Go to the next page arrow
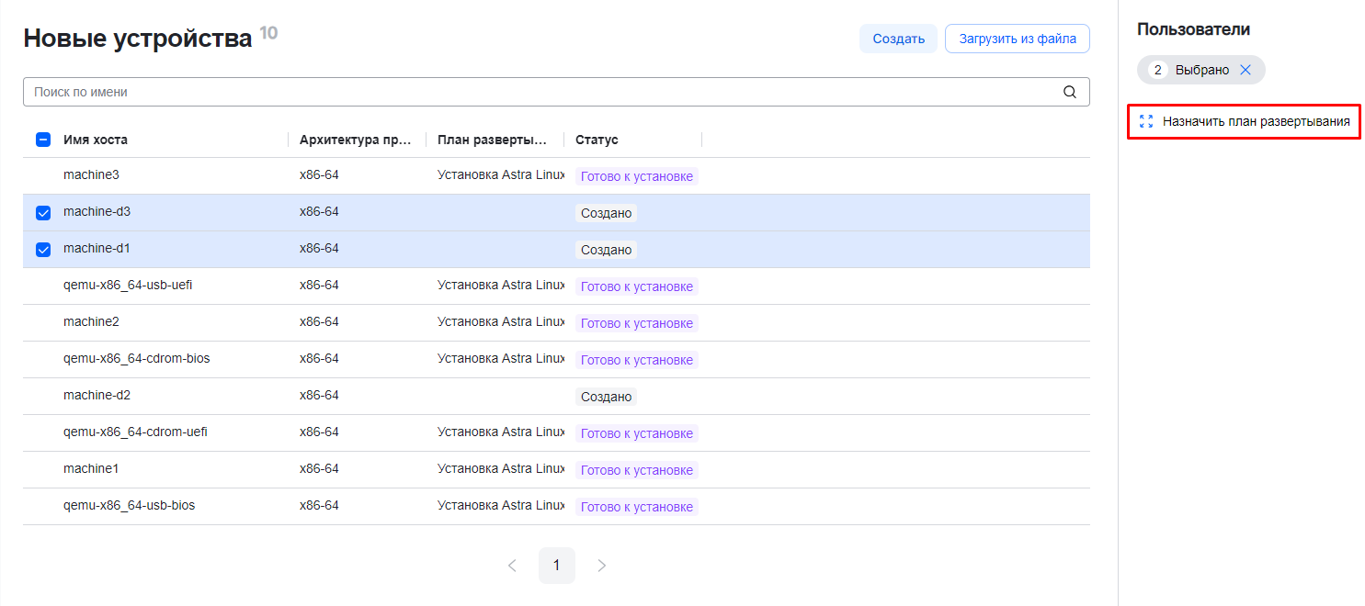 point(602,566)
